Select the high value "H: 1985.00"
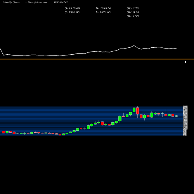Image resolution: width=194 pixels, height=194 pixels. (103, 9)
